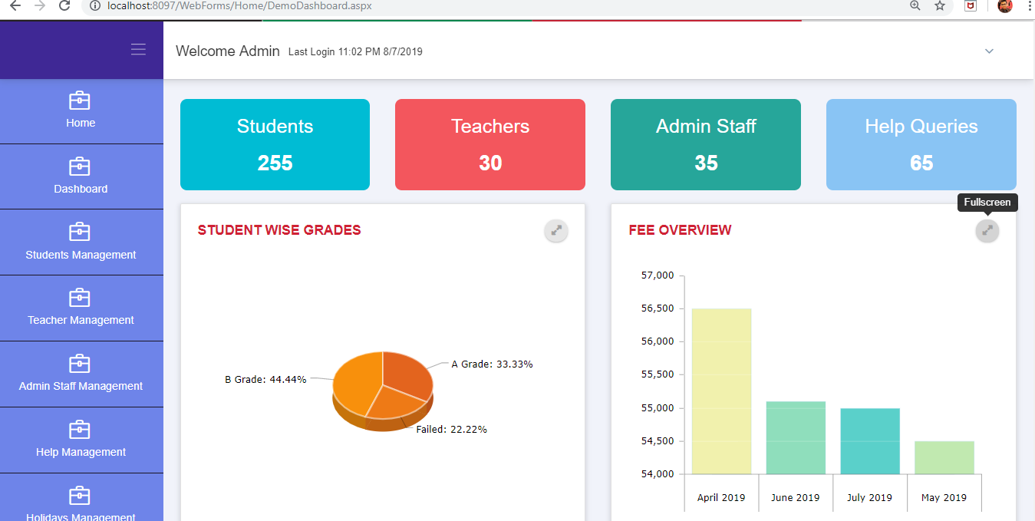The width and height of the screenshot is (1035, 521).
Task: Click the Teachers count card
Action: (489, 144)
